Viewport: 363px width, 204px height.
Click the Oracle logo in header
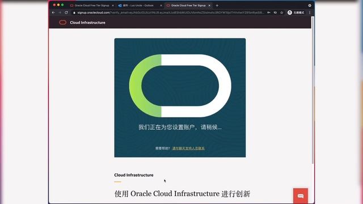pyautogui.click(x=63, y=23)
